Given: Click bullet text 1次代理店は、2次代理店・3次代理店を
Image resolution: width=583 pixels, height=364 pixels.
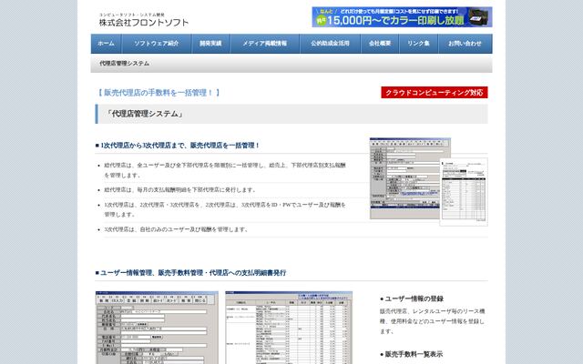Looking at the screenshot, I should pyautogui.click(x=225, y=209).
